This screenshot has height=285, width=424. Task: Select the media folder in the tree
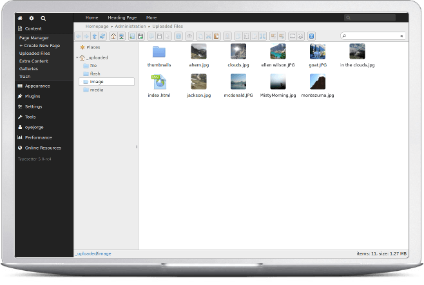tap(97, 90)
